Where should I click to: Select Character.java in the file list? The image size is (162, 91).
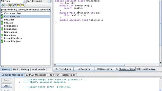coord(12,16)
